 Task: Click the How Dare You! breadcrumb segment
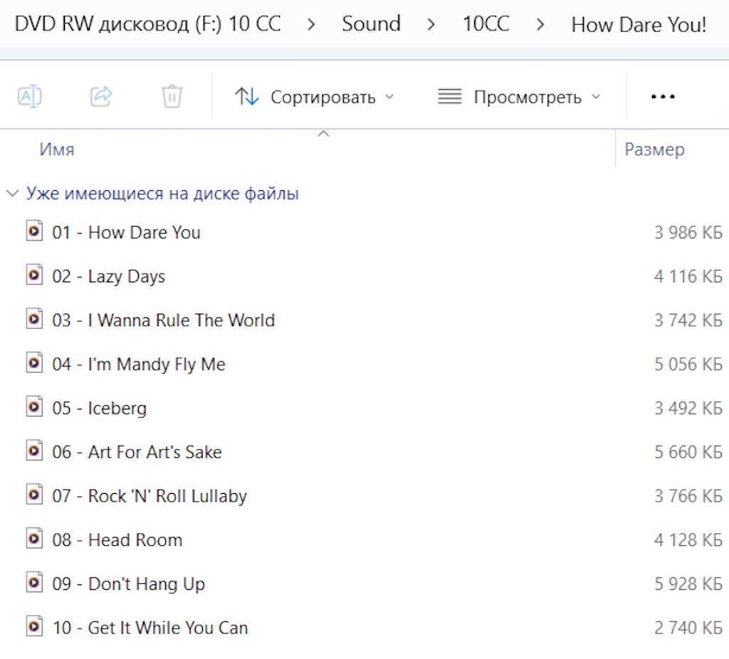pos(639,25)
